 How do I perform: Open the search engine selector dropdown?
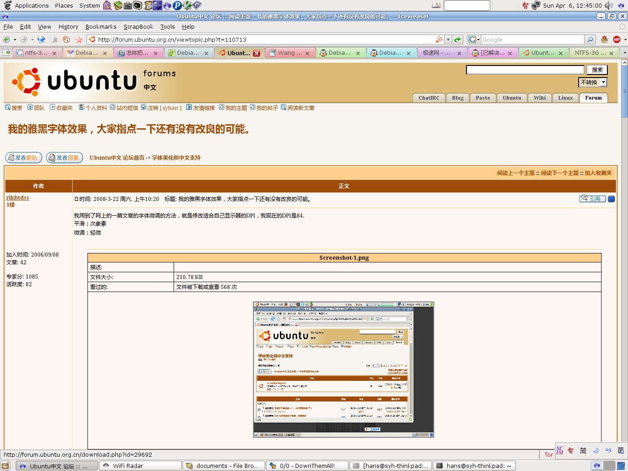tap(474, 39)
